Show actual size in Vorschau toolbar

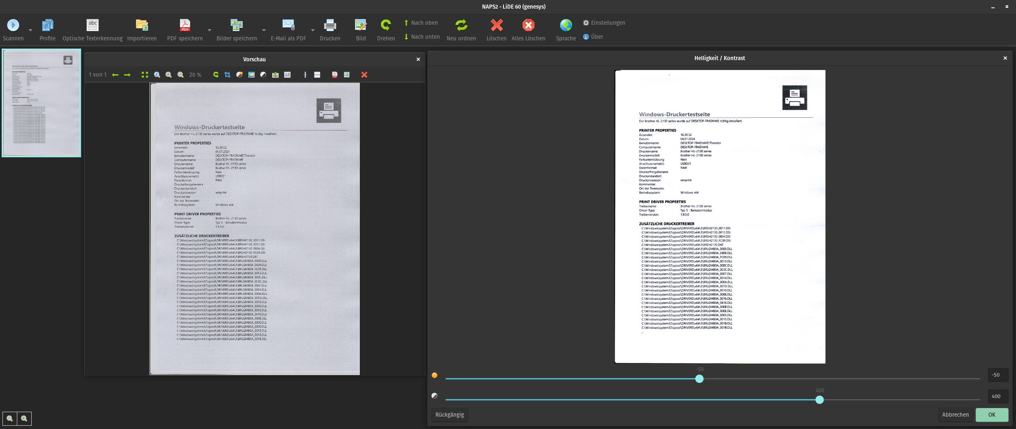[x=157, y=75]
